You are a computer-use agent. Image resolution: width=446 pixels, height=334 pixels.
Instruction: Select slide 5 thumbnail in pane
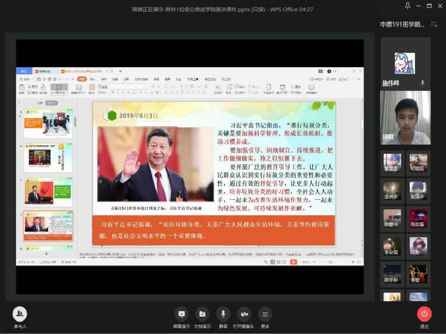coord(48,123)
